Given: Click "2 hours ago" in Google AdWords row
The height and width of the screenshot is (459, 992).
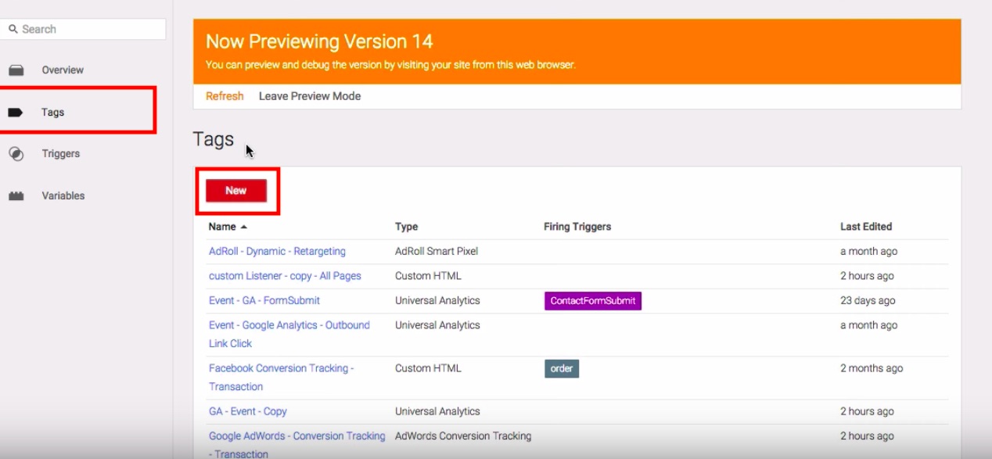Looking at the screenshot, I should (x=867, y=436).
